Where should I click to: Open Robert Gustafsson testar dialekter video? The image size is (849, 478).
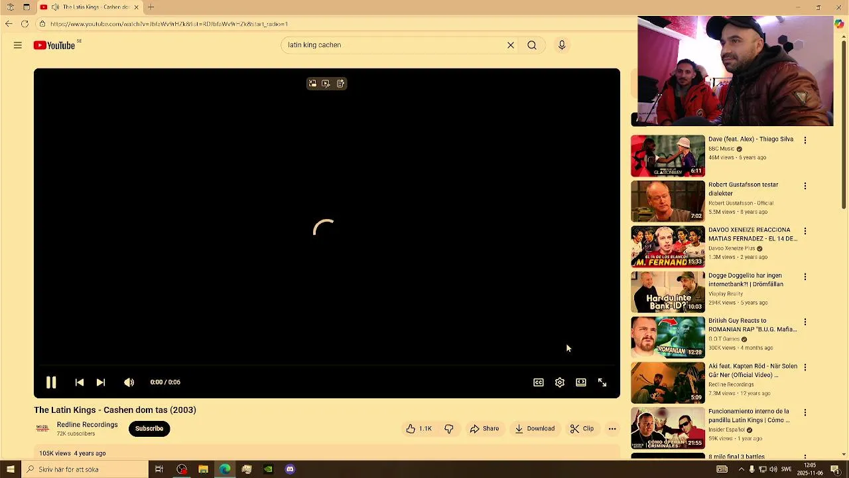coord(744,189)
